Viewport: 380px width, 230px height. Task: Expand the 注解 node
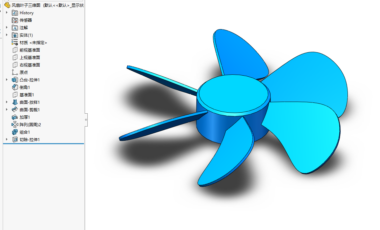pos(7,28)
